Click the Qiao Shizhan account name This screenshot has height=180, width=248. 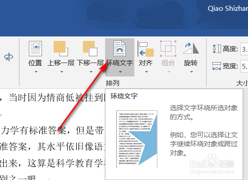pos(228,9)
